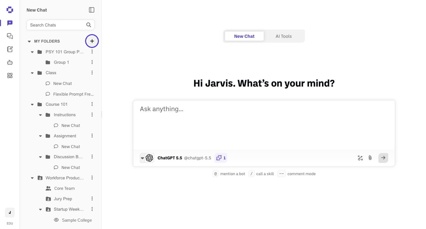Open New Chat under the Assignment folder

coord(66,147)
